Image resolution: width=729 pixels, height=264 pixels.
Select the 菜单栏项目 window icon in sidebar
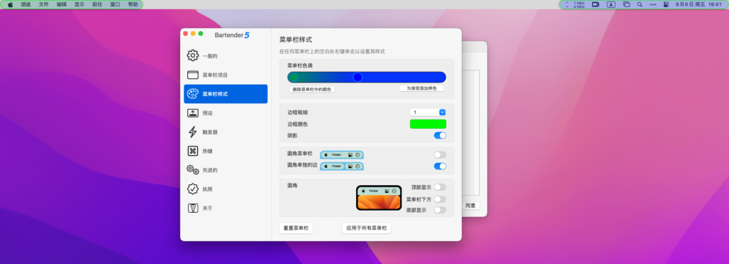[x=192, y=75]
